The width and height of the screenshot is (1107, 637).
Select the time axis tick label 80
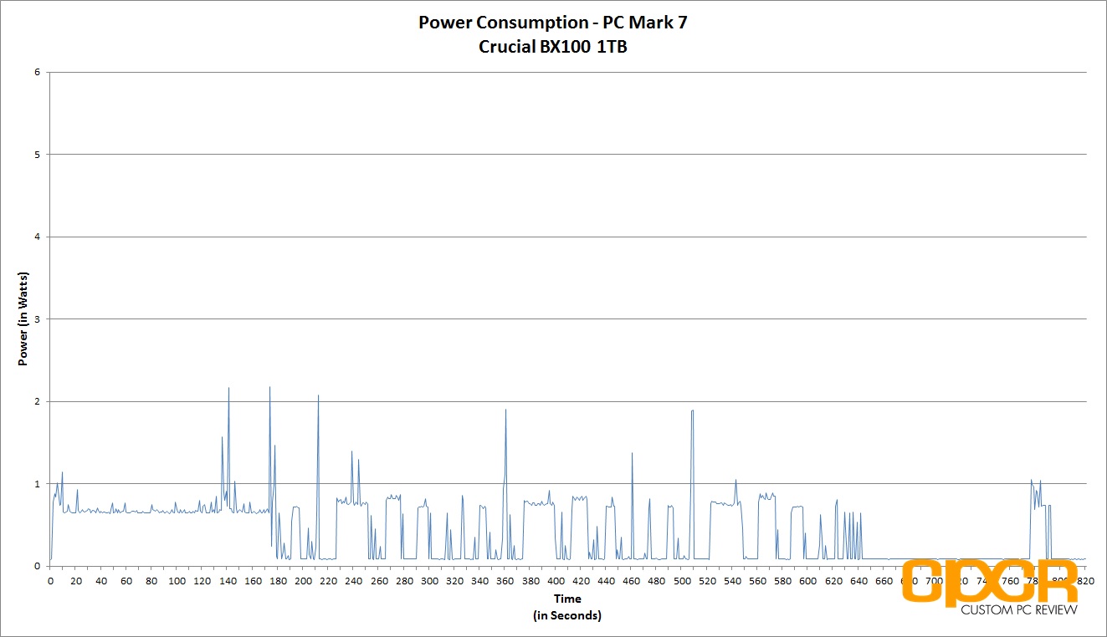[151, 580]
